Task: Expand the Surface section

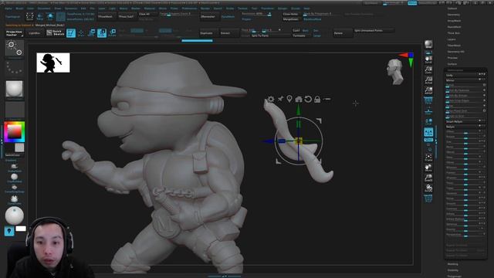Action: click(x=452, y=64)
